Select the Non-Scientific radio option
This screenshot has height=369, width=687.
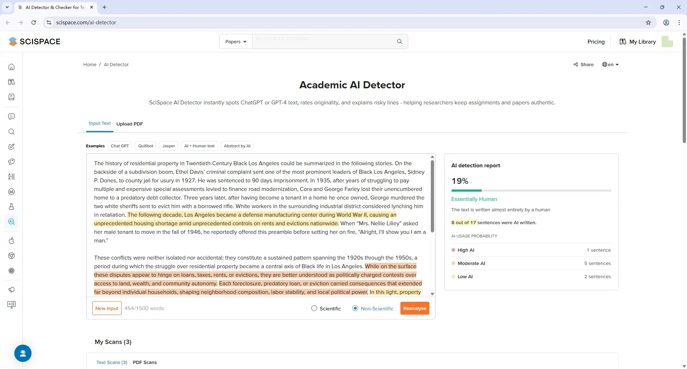point(355,308)
